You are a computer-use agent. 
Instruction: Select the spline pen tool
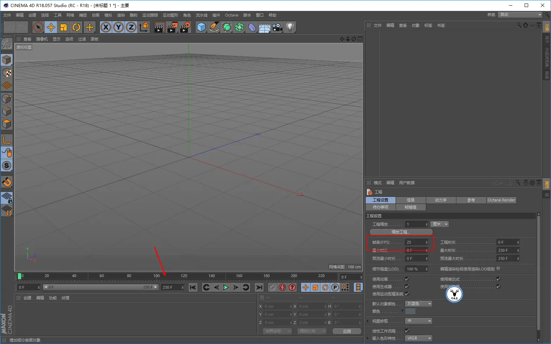[x=214, y=27]
